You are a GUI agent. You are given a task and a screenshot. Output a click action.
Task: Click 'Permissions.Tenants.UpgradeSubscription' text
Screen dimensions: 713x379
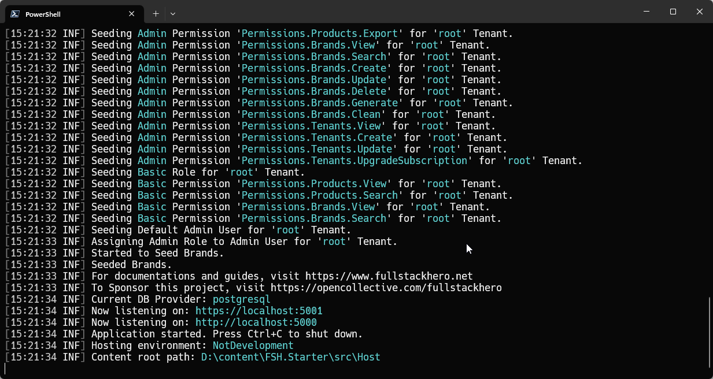(354, 161)
